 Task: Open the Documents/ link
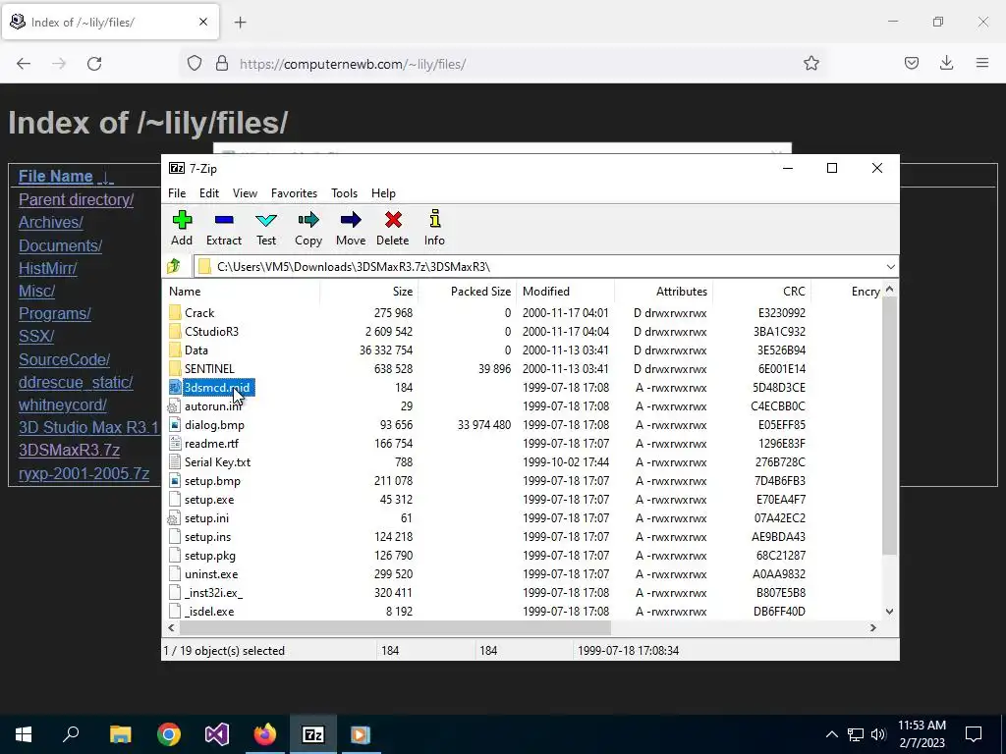[60, 245]
